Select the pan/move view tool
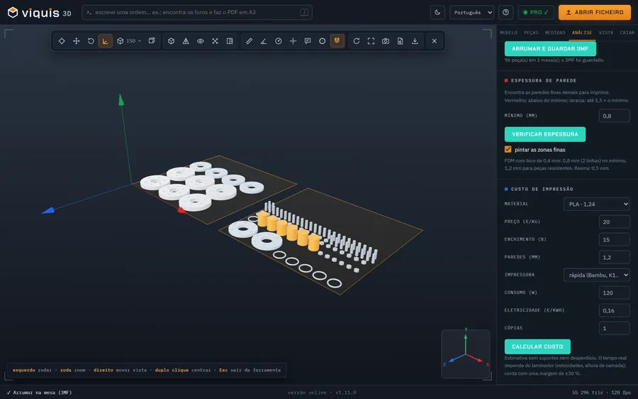Screen dimensions: 638x399 76,40
